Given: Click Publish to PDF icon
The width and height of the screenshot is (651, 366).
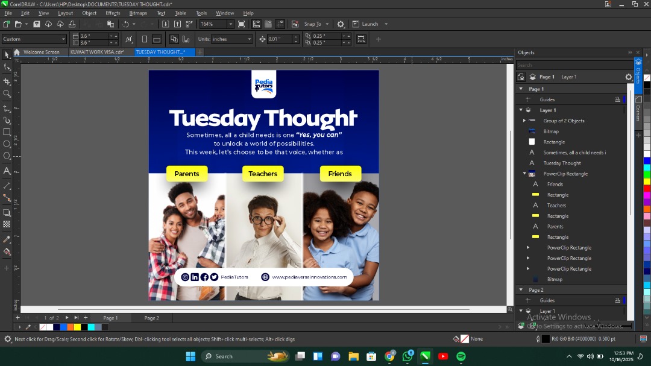Looking at the screenshot, I should point(189,24).
